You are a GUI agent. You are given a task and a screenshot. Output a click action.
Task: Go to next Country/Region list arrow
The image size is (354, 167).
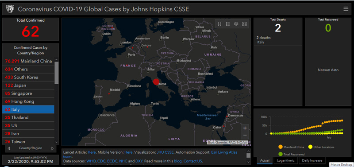tap(52, 148)
